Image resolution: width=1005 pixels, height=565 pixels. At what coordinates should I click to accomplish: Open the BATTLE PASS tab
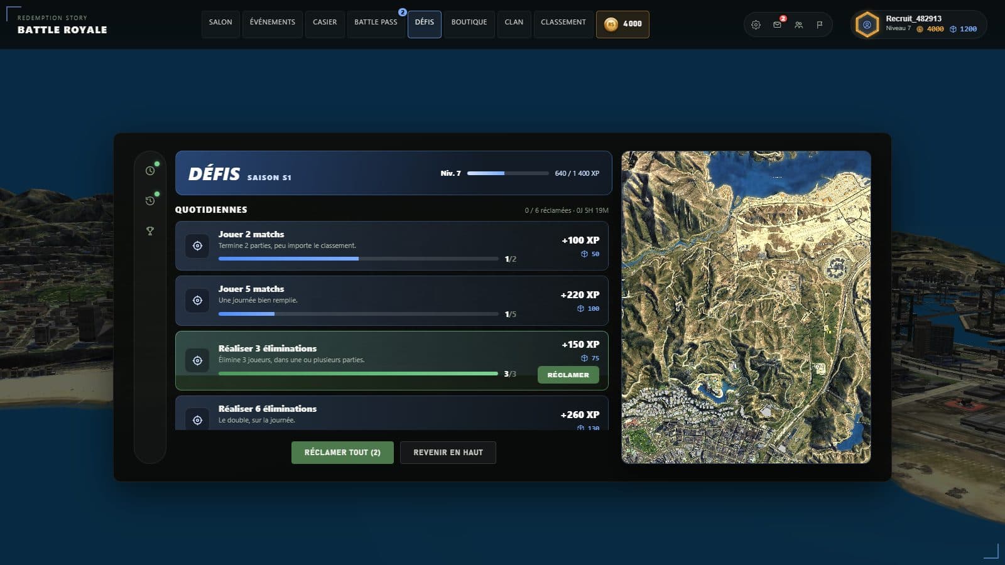[376, 24]
